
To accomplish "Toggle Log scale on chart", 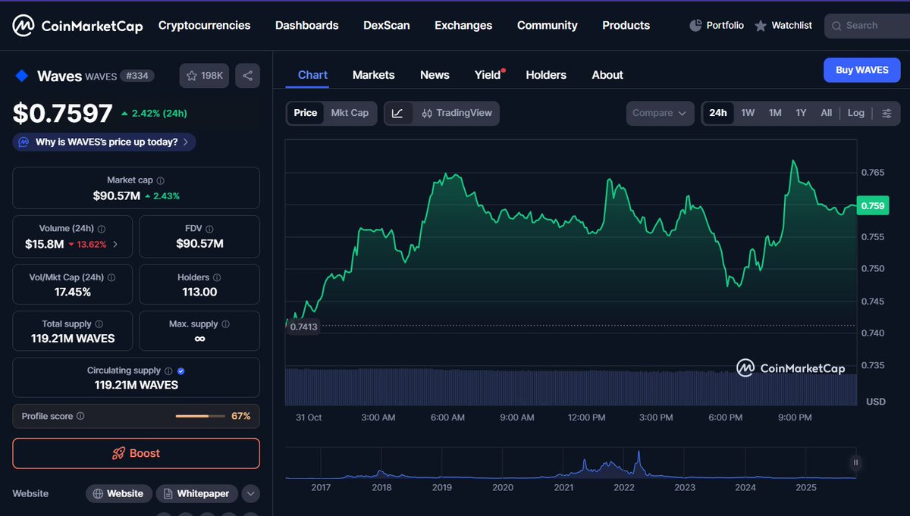I will (856, 113).
